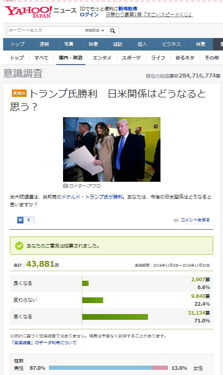Click the magnifier search icon
This screenshot has width=223, height=375.
113,31
